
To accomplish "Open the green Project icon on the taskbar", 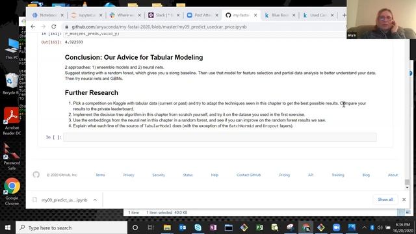I will [259, 227].
